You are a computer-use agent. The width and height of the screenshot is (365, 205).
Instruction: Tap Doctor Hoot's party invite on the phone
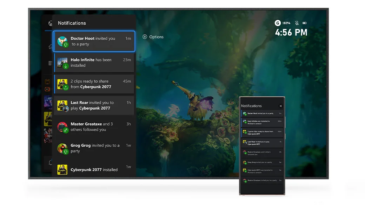pyautogui.click(x=262, y=114)
